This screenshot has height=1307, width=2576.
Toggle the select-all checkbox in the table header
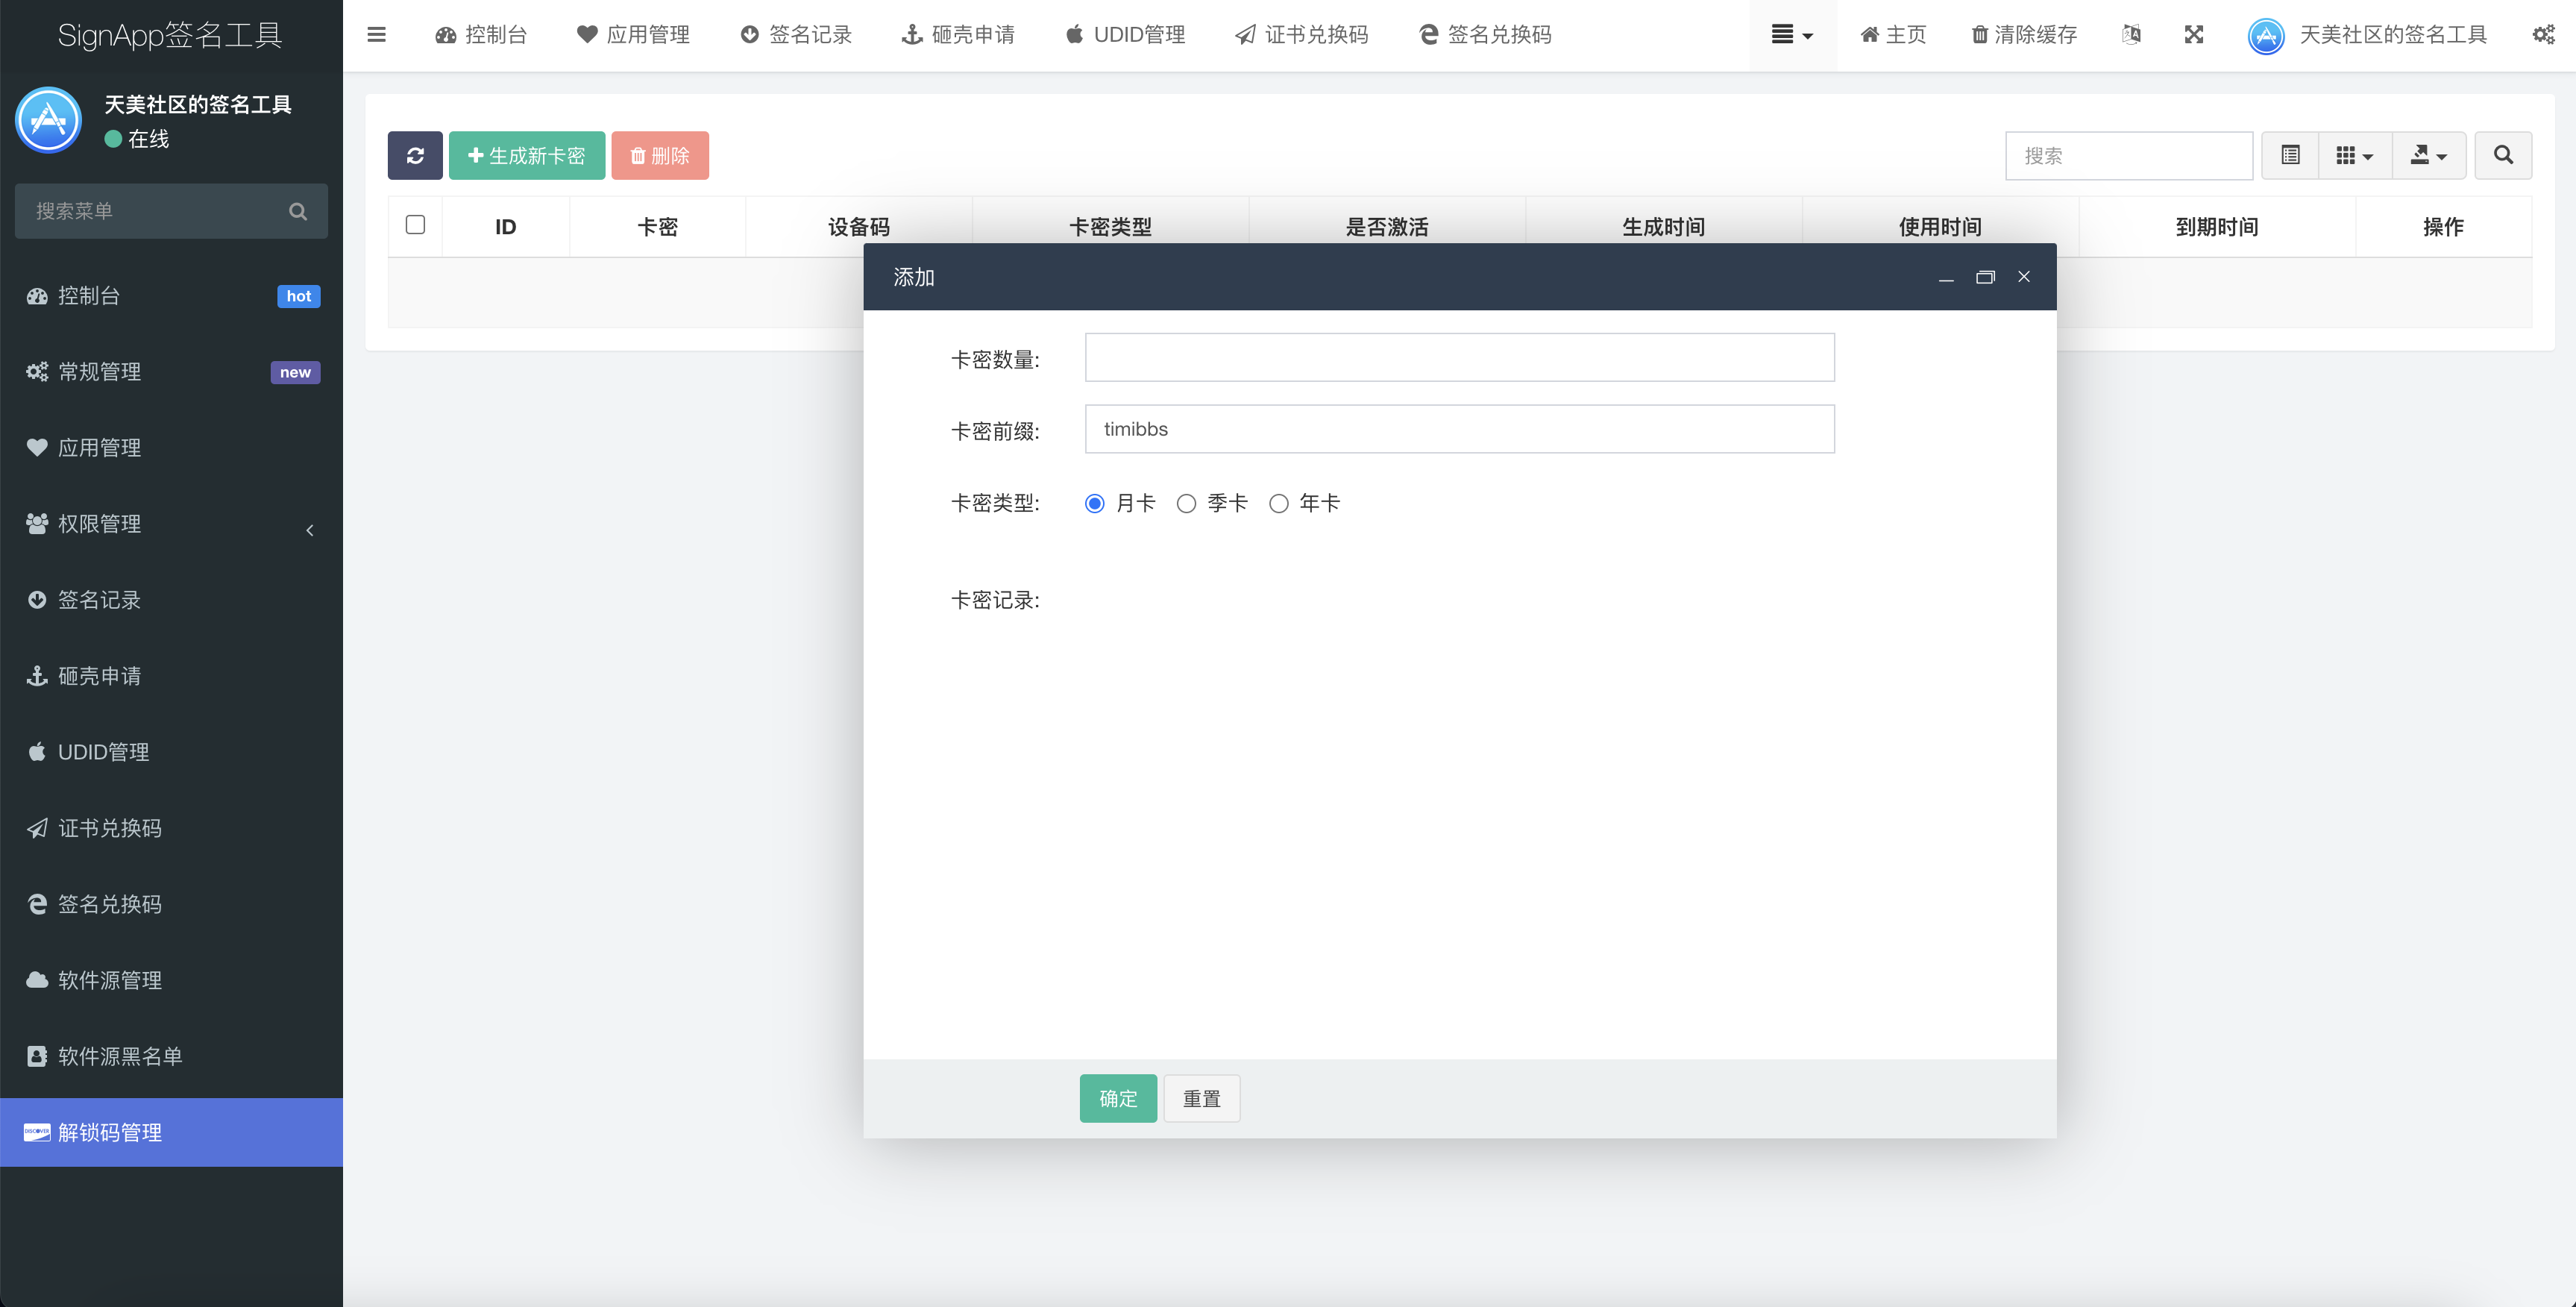[415, 225]
